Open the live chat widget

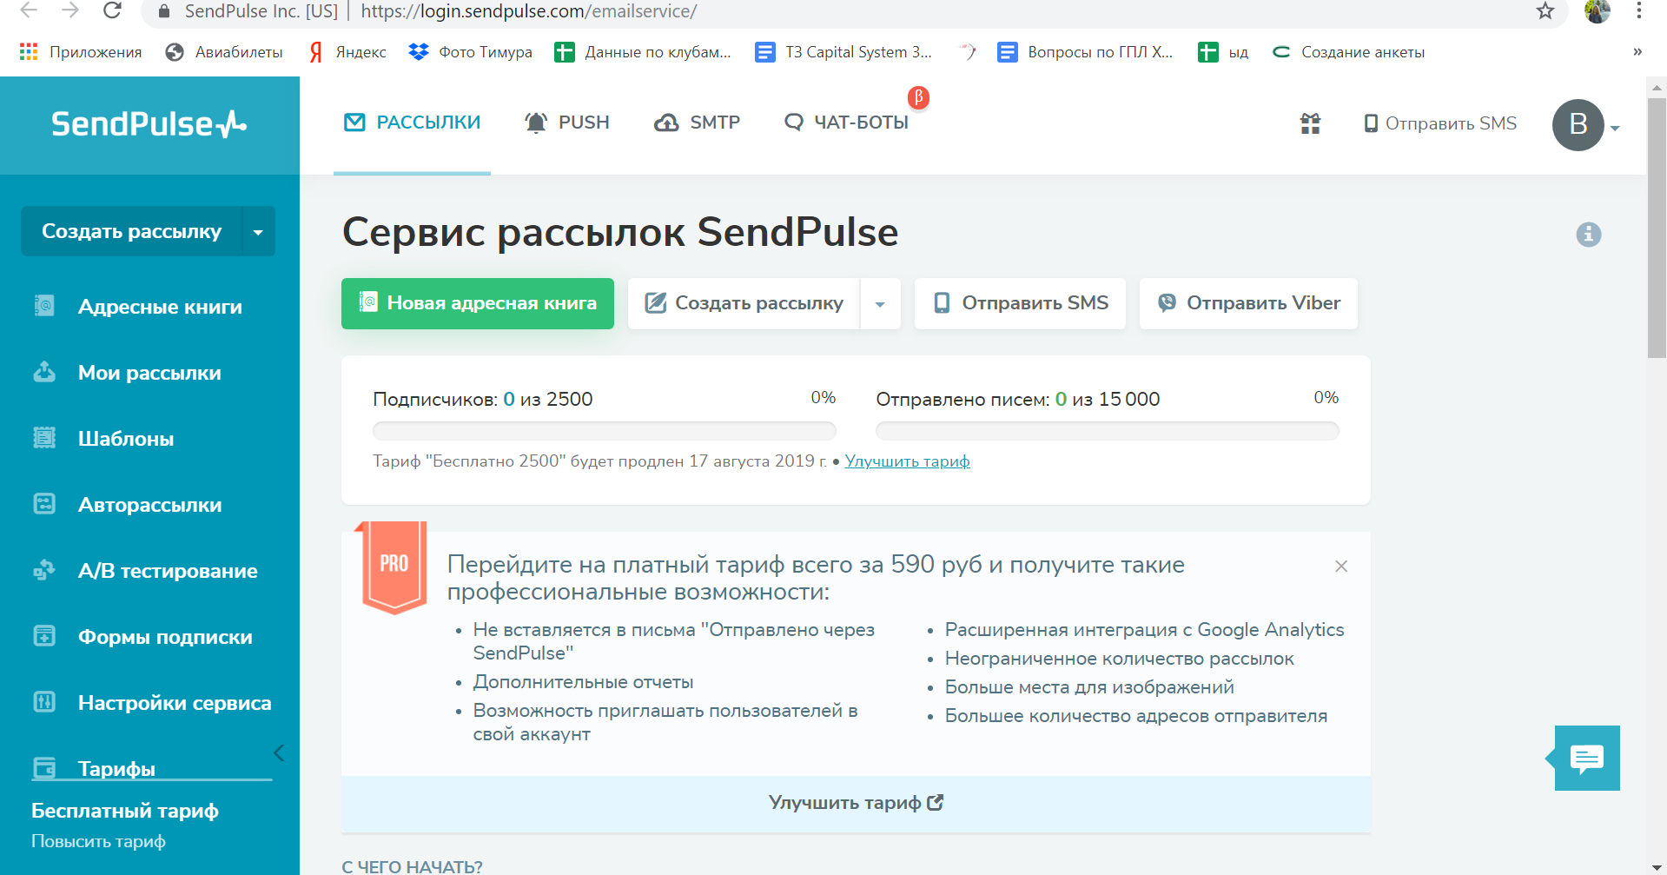point(1586,759)
